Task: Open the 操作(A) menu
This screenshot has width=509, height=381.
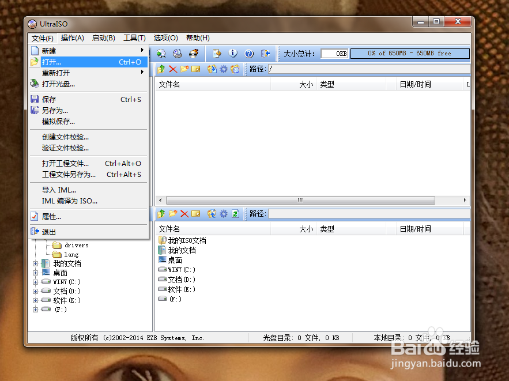Action: click(x=73, y=38)
